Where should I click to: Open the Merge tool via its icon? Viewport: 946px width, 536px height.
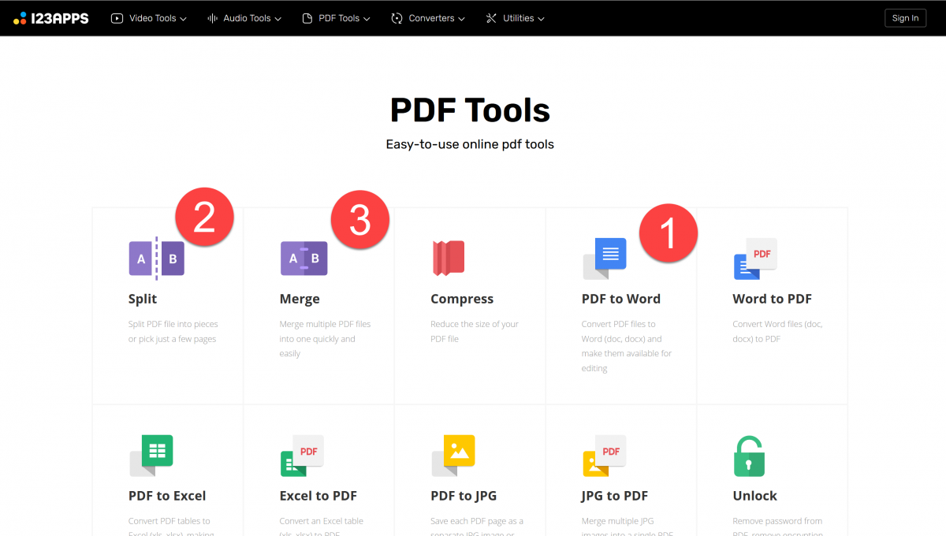(304, 258)
